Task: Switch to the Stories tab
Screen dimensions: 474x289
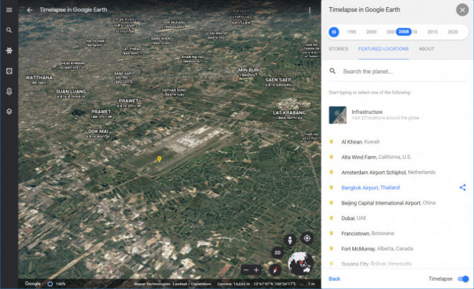Action: (x=338, y=49)
